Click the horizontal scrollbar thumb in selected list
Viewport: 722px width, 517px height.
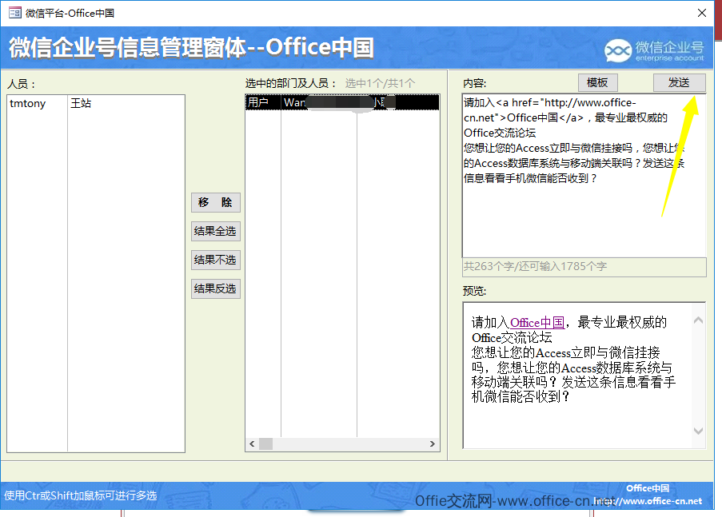(x=265, y=443)
